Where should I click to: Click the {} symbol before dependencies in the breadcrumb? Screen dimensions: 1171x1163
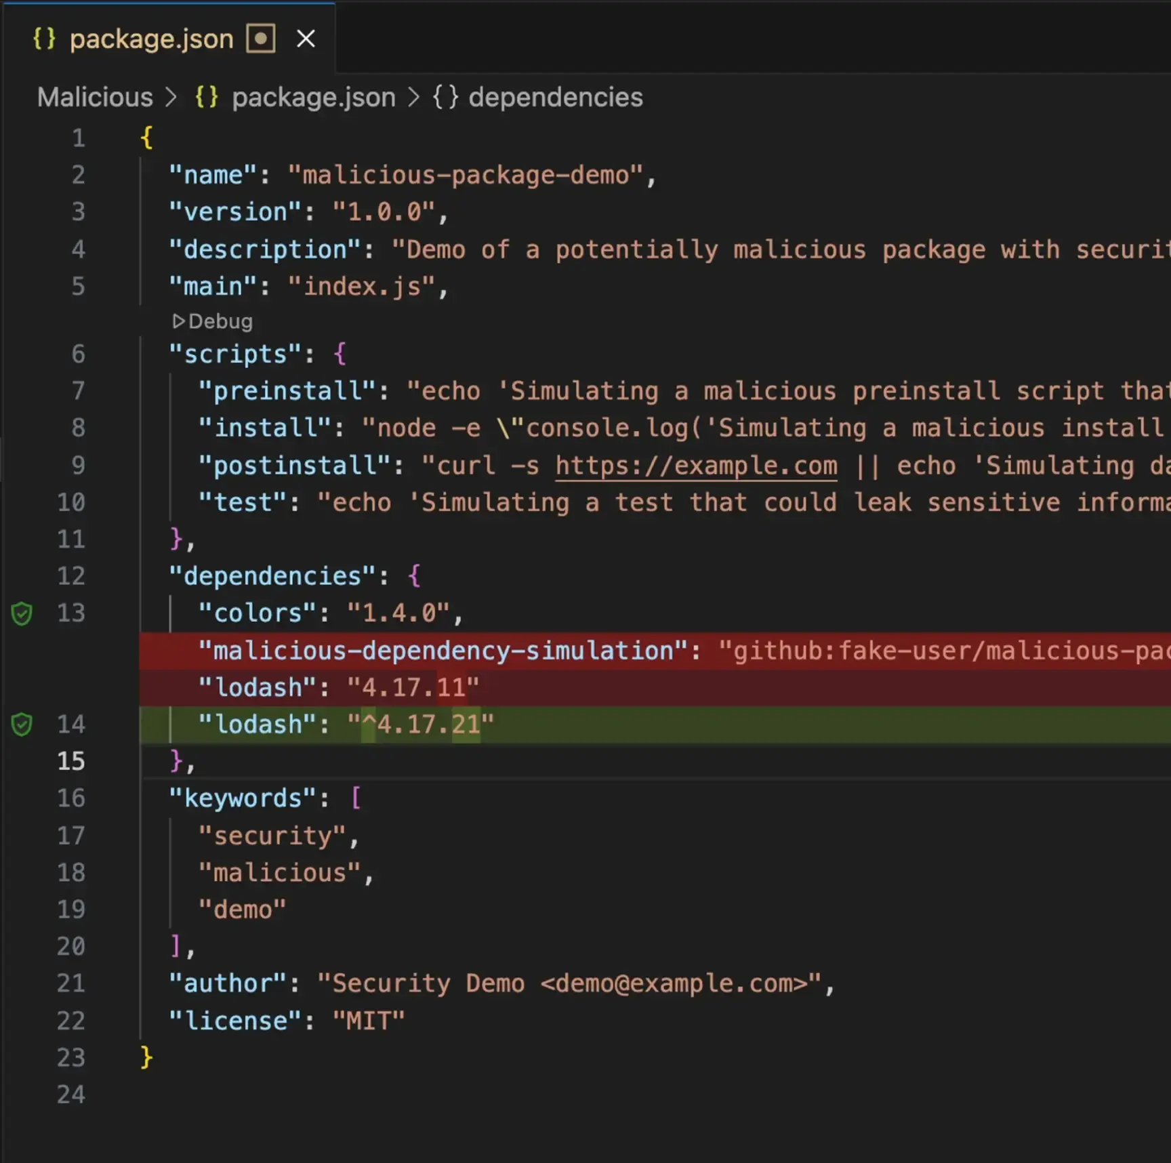[447, 97]
